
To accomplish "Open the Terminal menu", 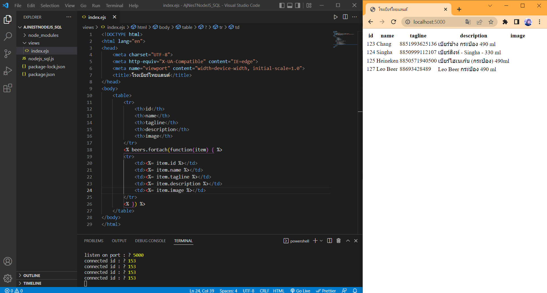I will 114,5.
